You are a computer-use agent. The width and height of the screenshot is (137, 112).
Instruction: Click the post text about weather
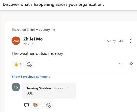[37, 53]
